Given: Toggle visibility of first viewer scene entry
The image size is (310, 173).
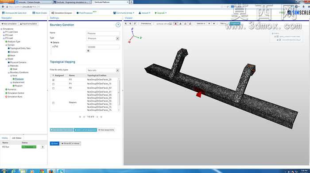Looking at the screenshot, I should (x=277, y=37).
